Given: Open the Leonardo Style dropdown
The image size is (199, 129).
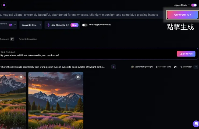Looking at the screenshot, I should [31, 25].
